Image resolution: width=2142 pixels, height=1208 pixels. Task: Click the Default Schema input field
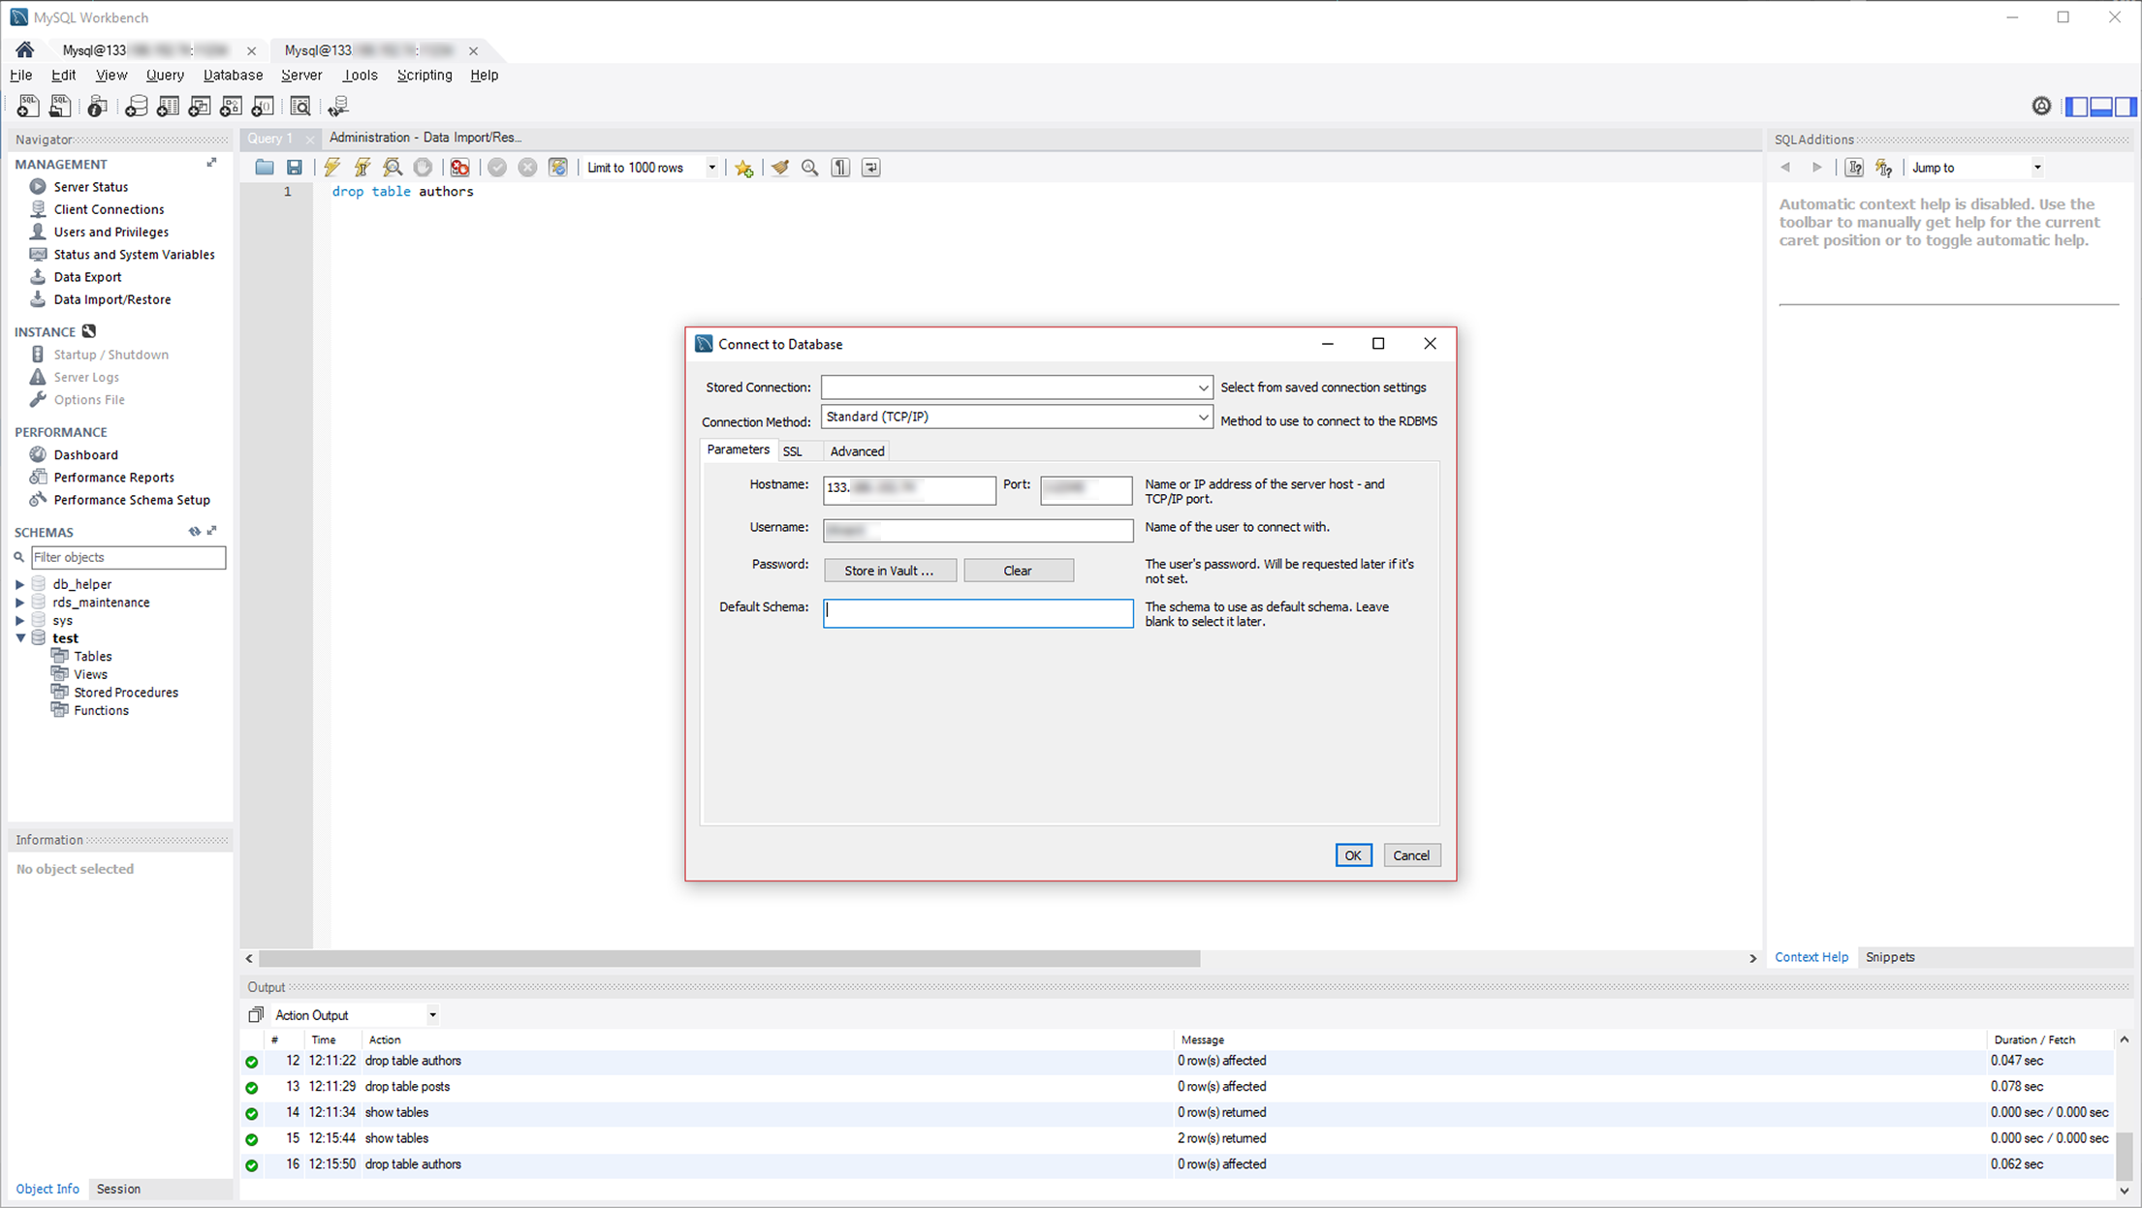pos(978,613)
